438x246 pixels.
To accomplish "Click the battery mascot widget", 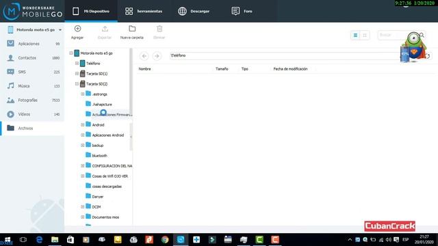I will click(413, 47).
